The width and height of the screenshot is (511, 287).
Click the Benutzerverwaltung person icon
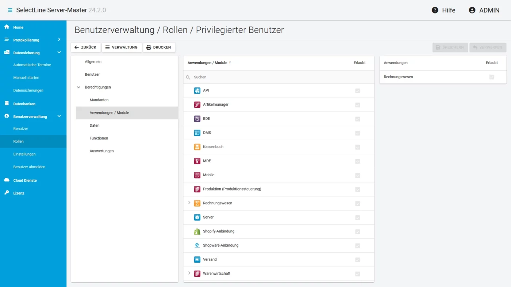7,116
